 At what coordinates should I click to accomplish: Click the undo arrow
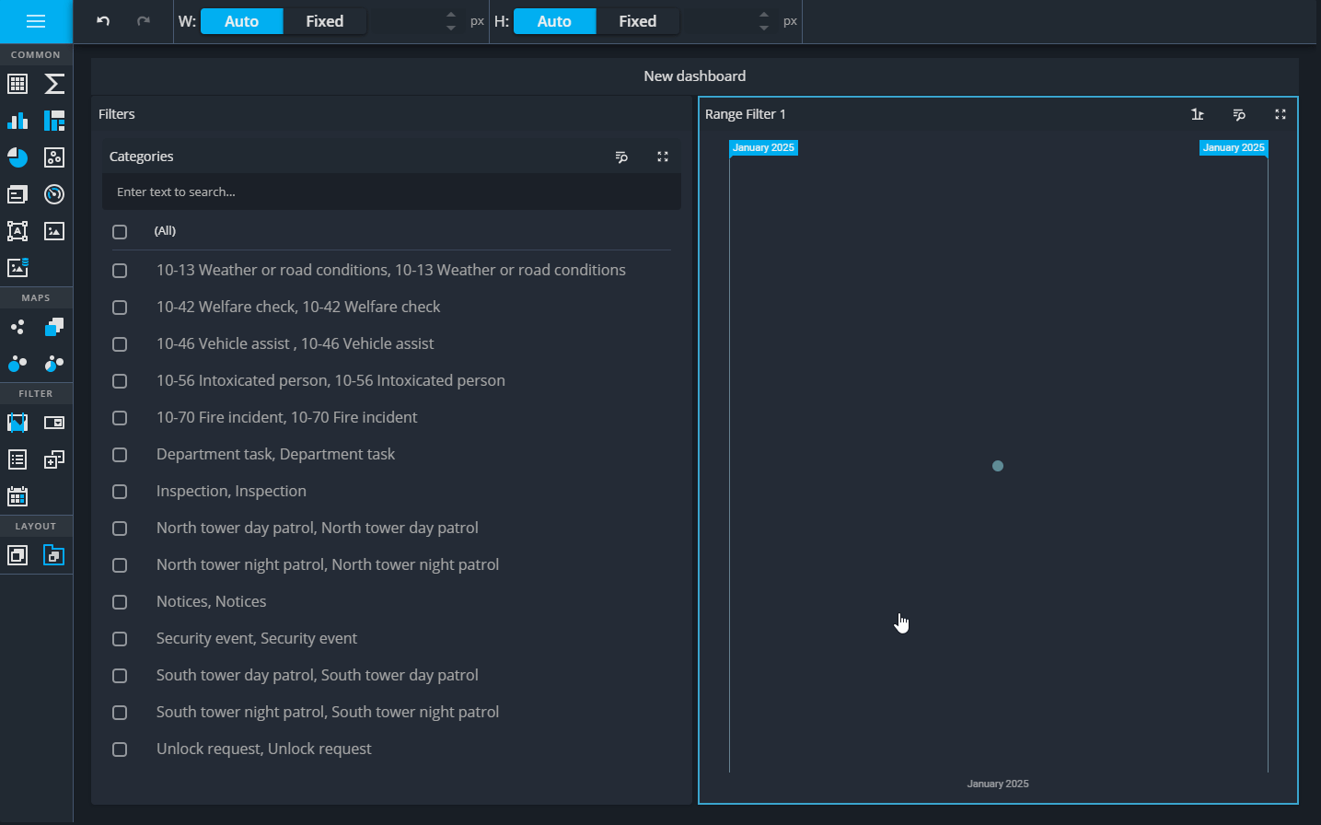103,21
